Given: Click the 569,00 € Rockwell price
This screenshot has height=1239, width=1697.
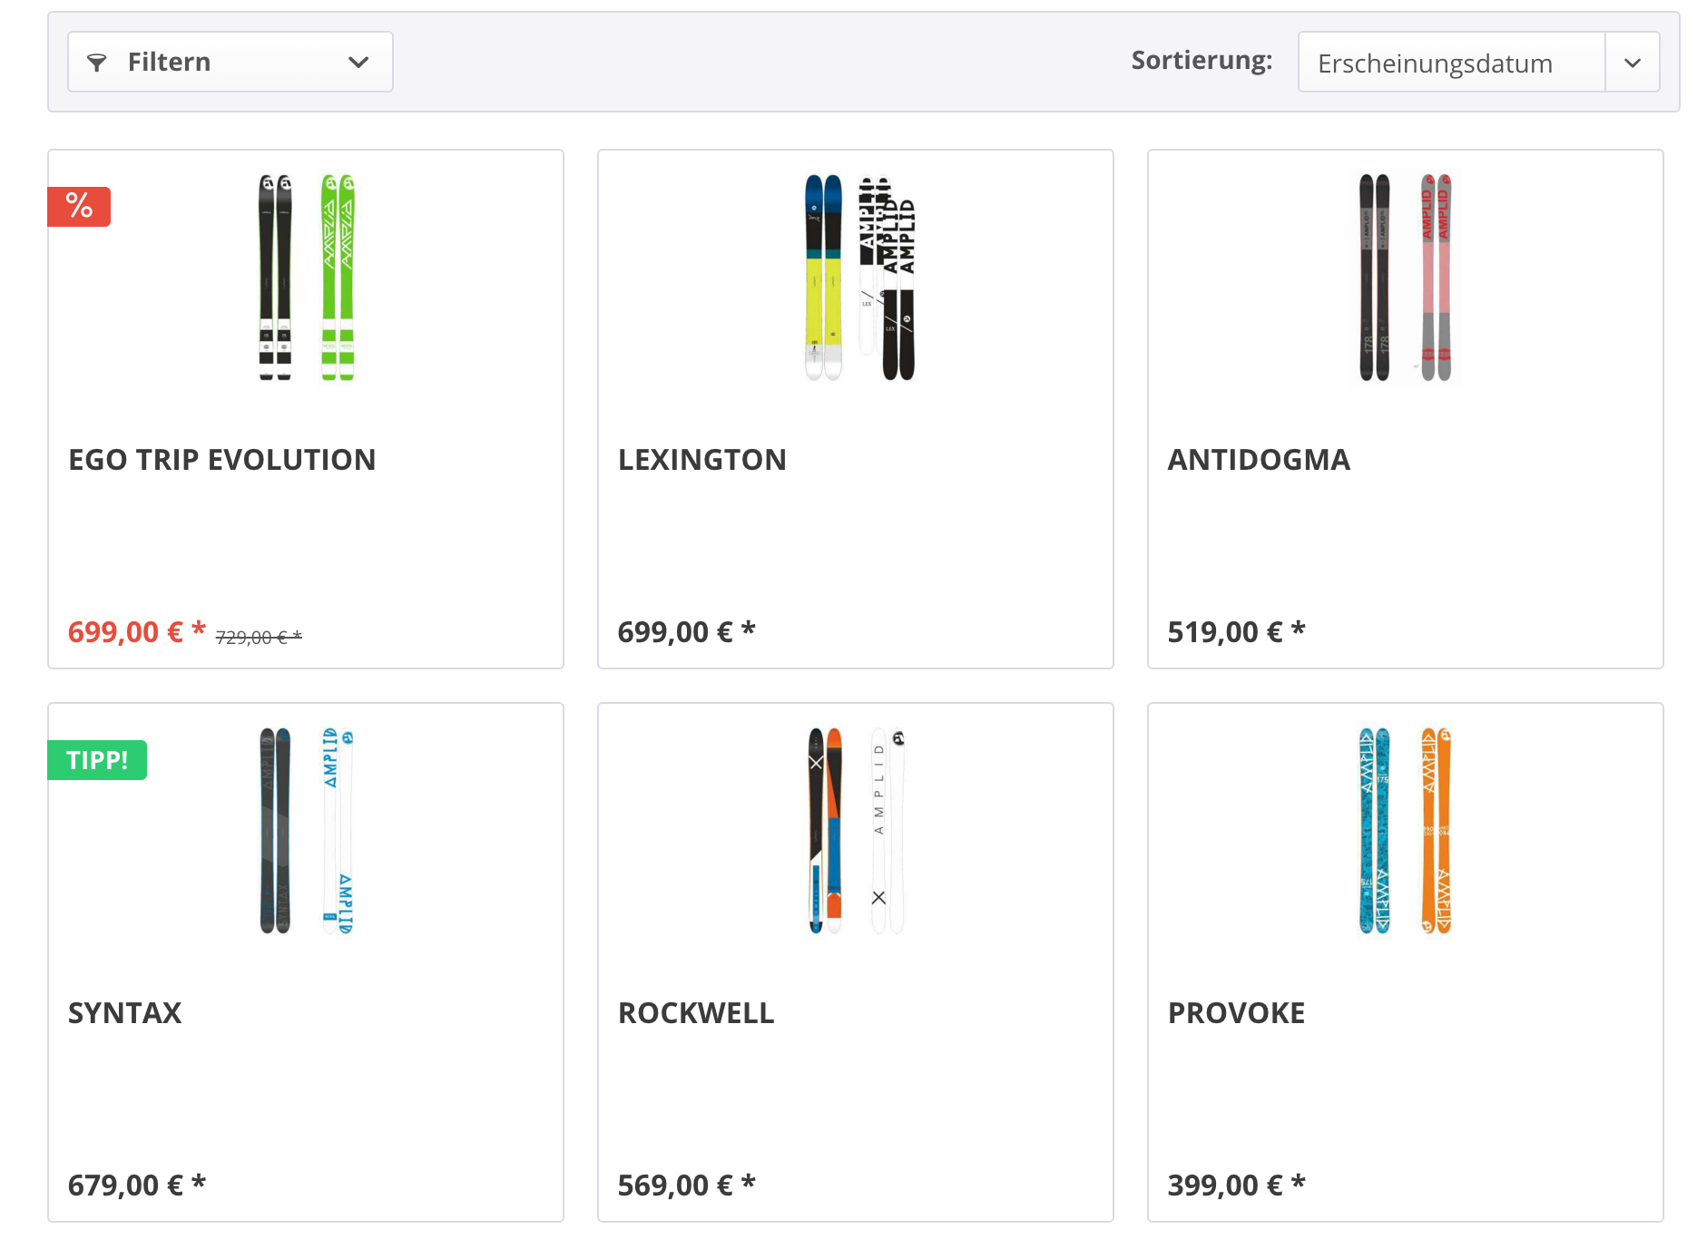Looking at the screenshot, I should (687, 1185).
